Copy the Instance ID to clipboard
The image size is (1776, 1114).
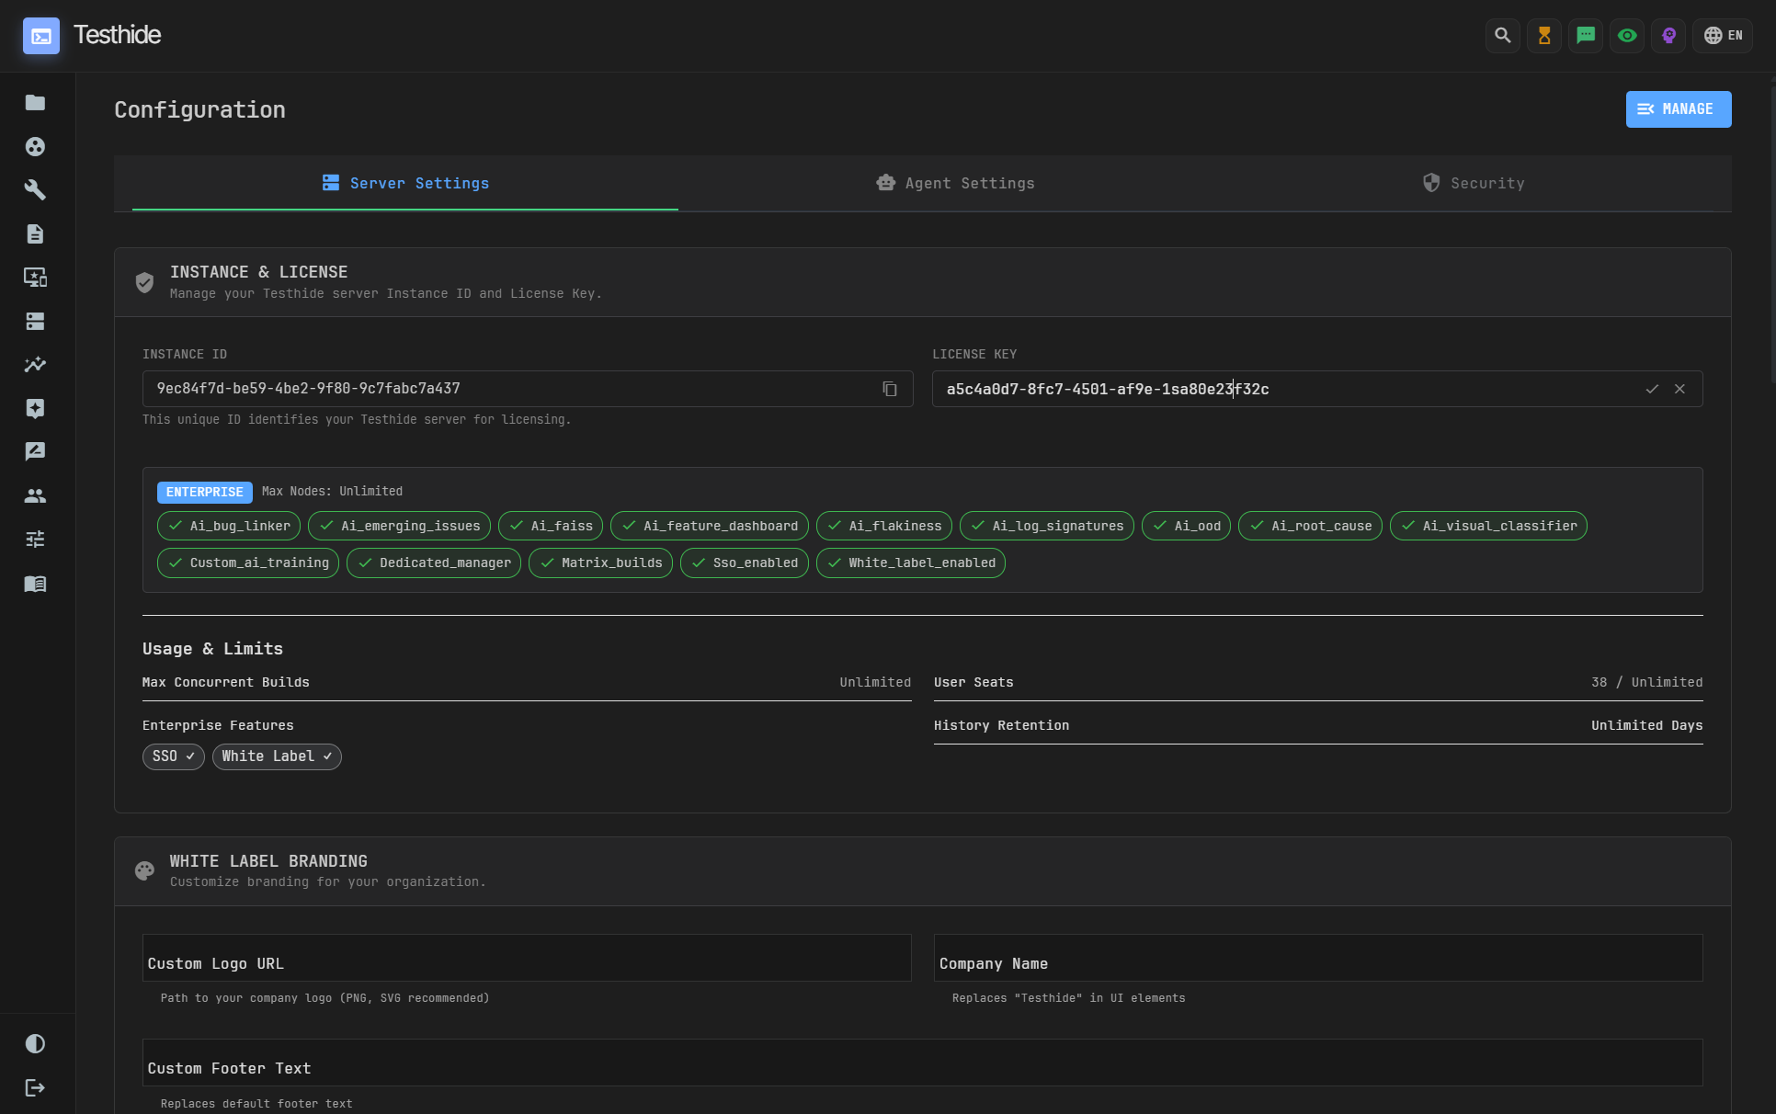[889, 389]
